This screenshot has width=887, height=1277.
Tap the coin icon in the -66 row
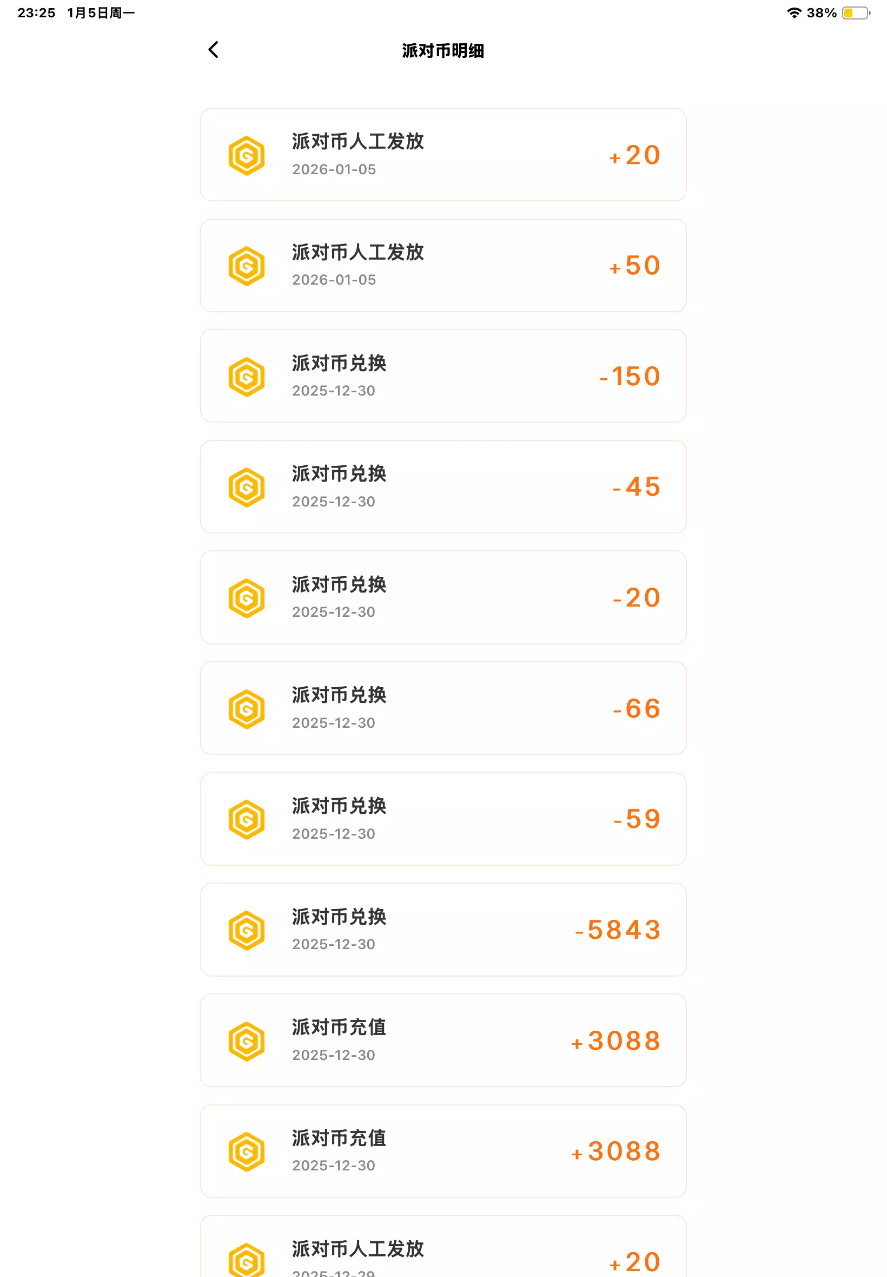pyautogui.click(x=246, y=709)
